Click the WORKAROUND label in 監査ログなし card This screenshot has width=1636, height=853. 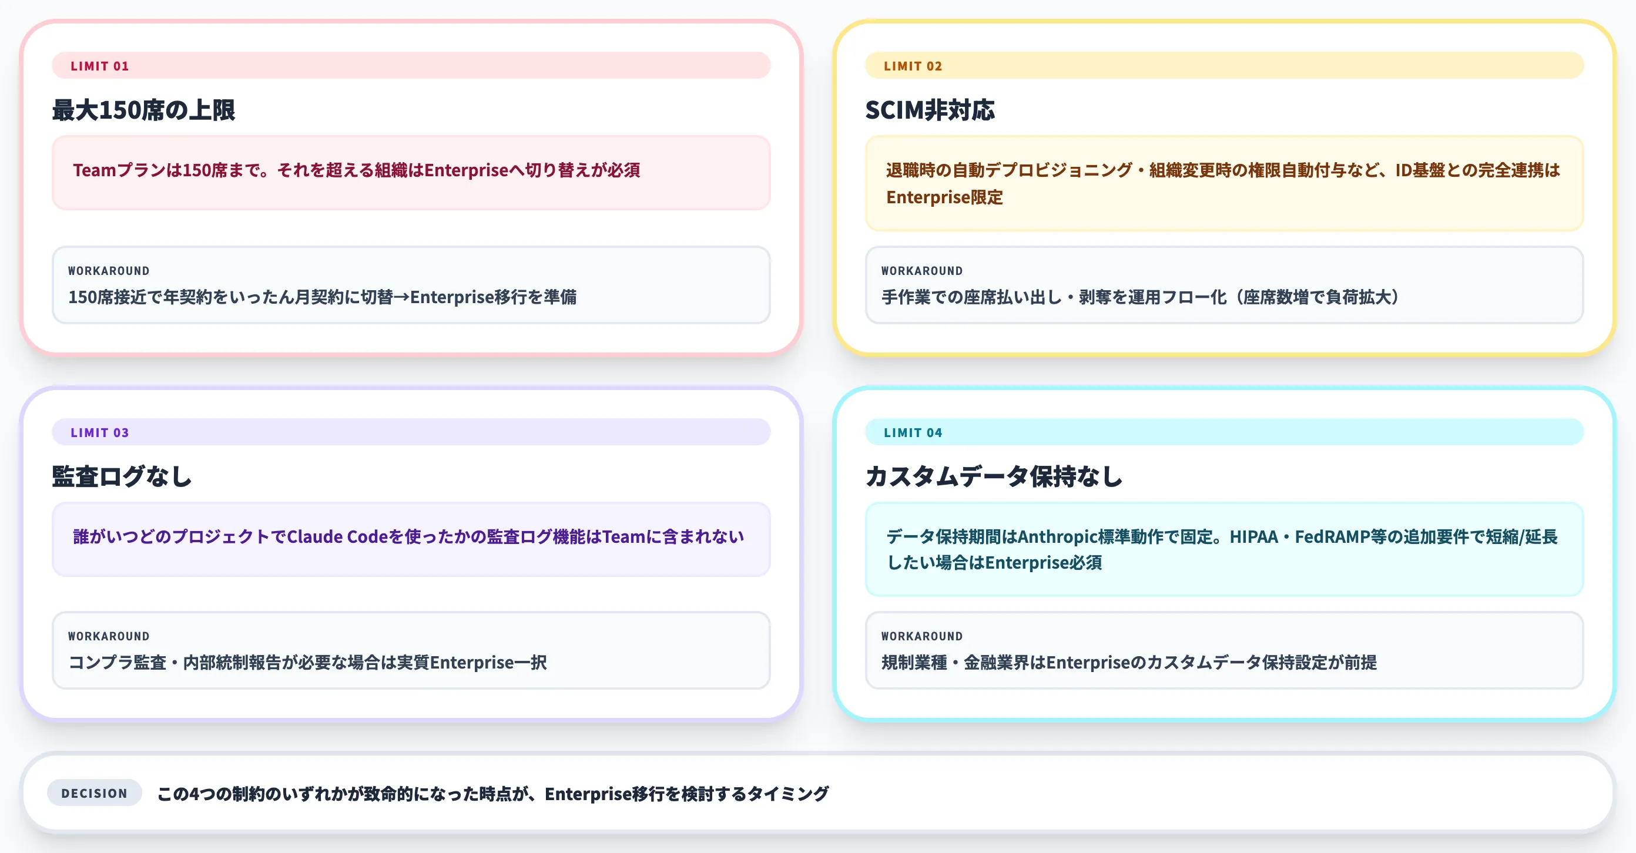pos(109,637)
